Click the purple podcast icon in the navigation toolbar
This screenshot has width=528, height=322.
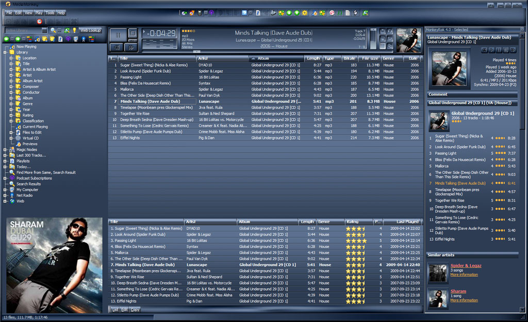tap(69, 39)
